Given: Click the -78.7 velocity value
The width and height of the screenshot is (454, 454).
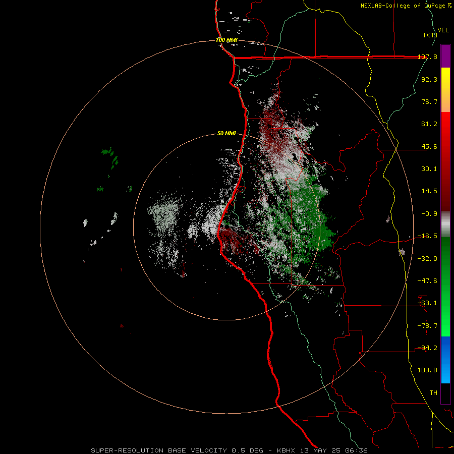Looking at the screenshot, I should [428, 326].
